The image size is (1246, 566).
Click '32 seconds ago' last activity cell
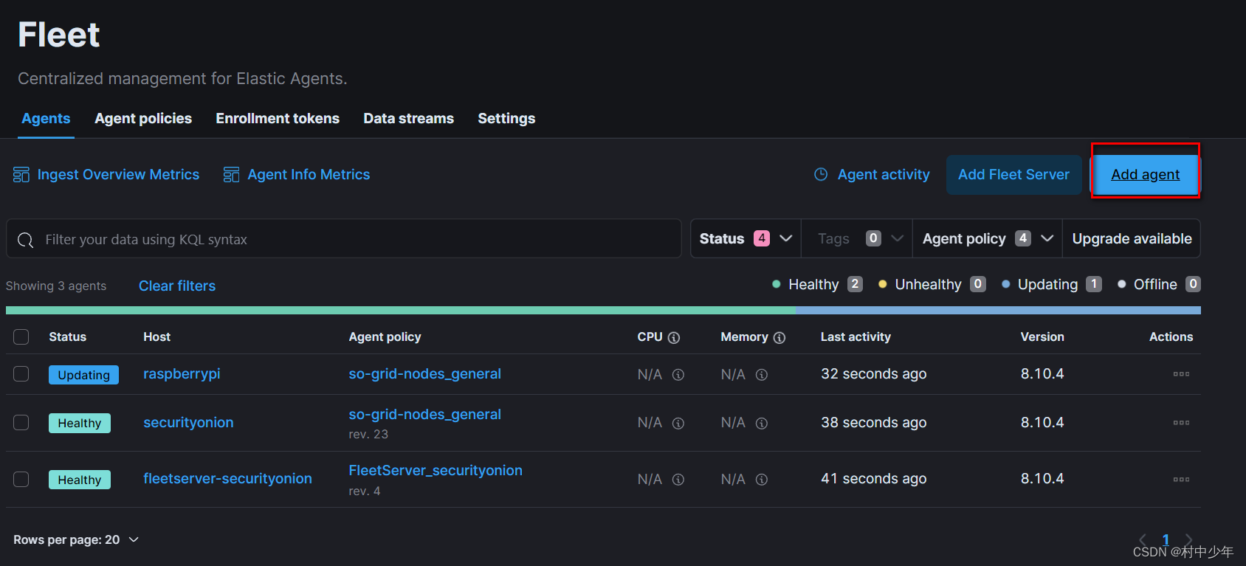[873, 374]
